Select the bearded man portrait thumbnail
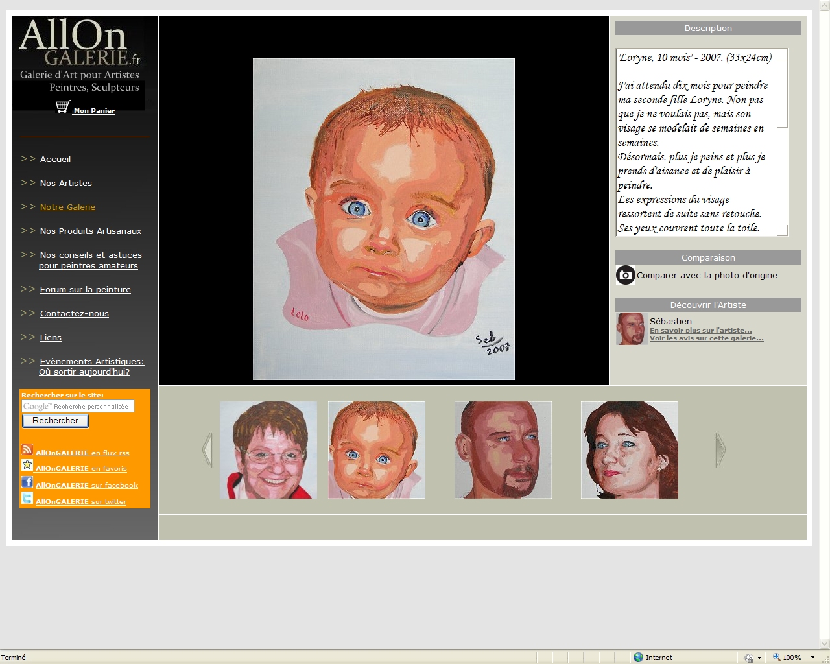 [x=503, y=450]
